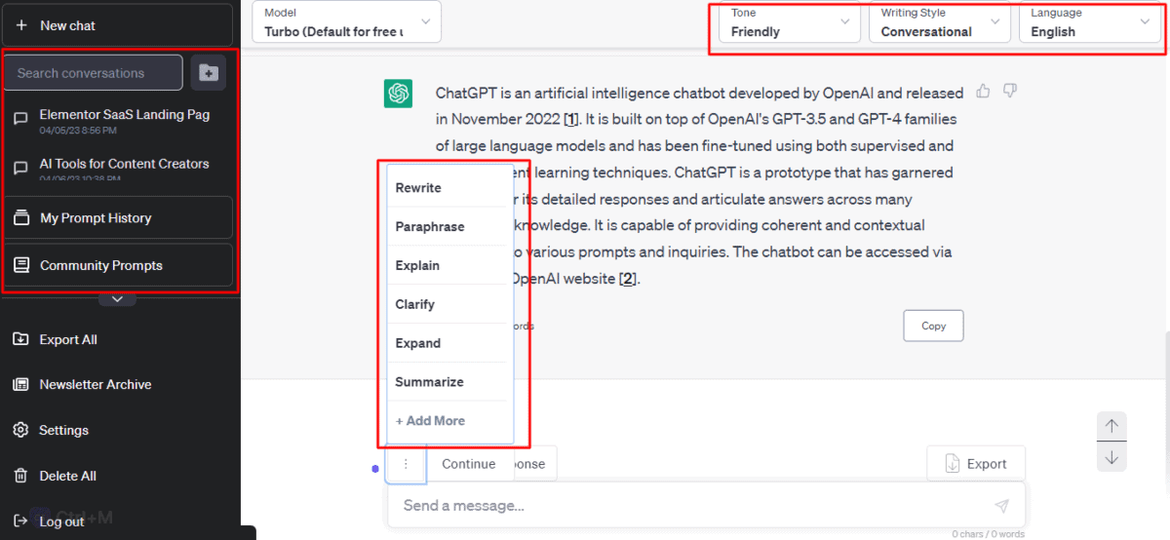Open the Model dropdown
The height and width of the screenshot is (540, 1170).
pyautogui.click(x=346, y=21)
